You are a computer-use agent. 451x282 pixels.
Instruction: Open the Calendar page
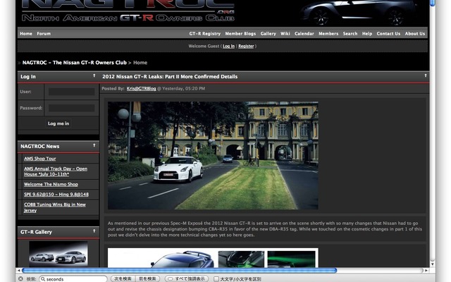click(x=304, y=33)
